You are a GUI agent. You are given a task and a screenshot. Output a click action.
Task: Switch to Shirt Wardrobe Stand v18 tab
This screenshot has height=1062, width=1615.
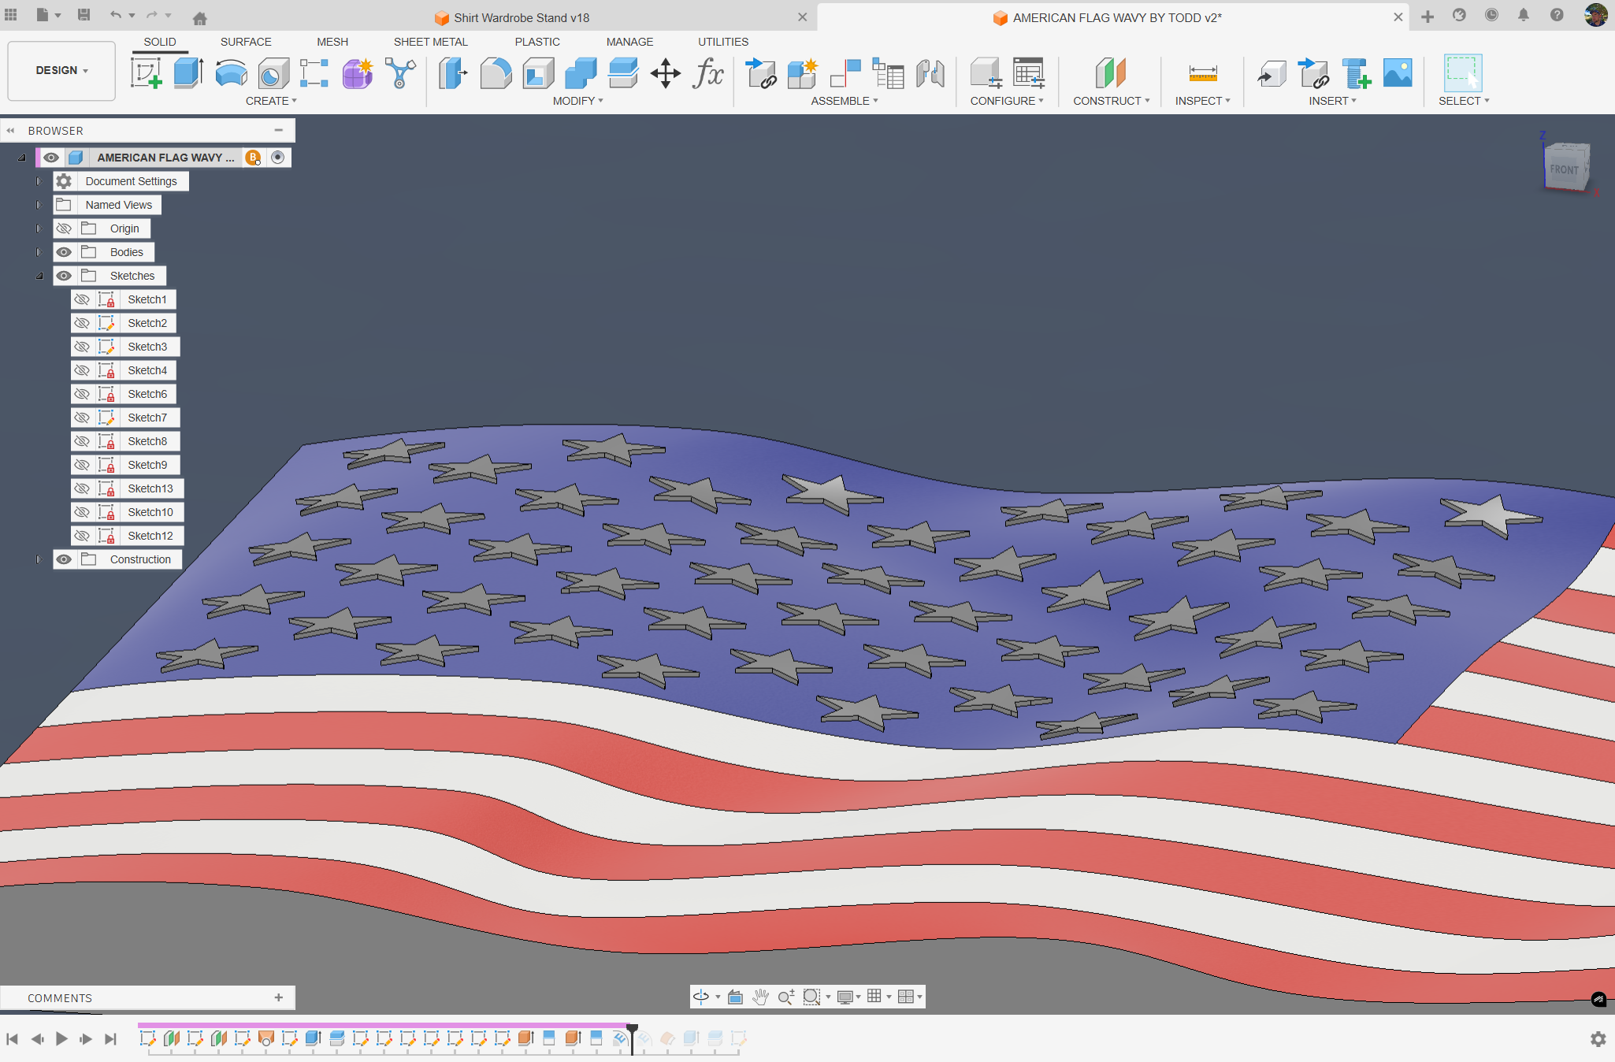point(522,17)
